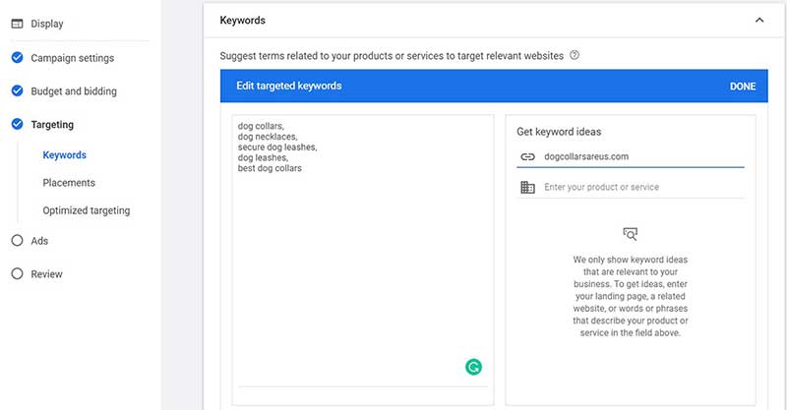Click the Review step circle icon
The image size is (787, 410).
(17, 273)
